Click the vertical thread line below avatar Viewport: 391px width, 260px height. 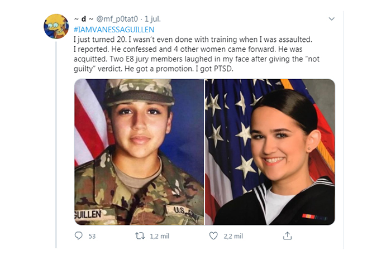(56, 145)
